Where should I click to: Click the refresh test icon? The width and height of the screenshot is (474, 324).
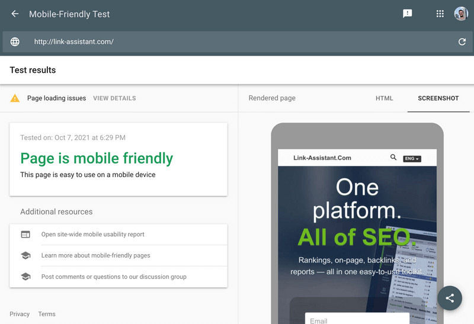coord(462,41)
